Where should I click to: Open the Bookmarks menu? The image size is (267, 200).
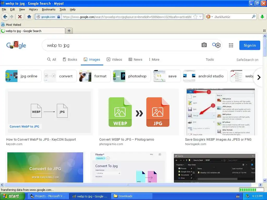(48, 9)
